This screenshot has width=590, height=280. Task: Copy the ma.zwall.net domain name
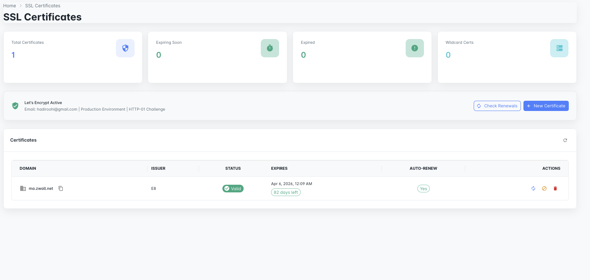coord(61,188)
